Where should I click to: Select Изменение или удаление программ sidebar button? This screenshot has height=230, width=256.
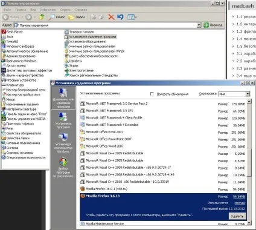(63, 98)
